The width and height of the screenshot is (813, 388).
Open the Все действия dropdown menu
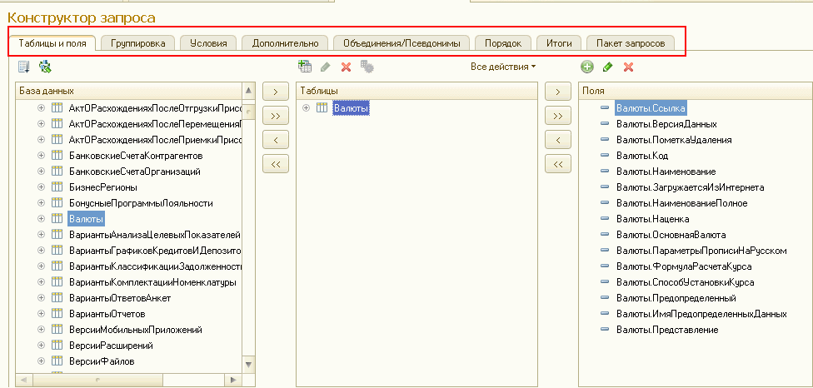click(x=503, y=67)
